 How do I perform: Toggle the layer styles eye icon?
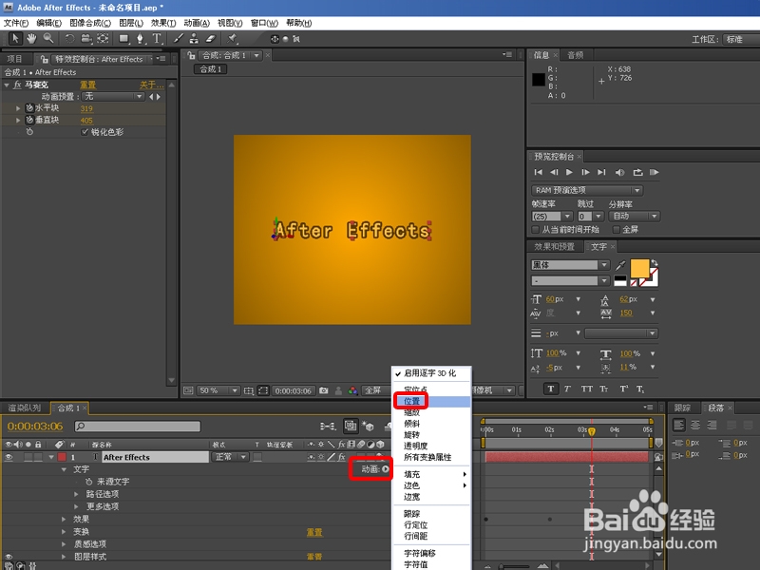[9, 557]
